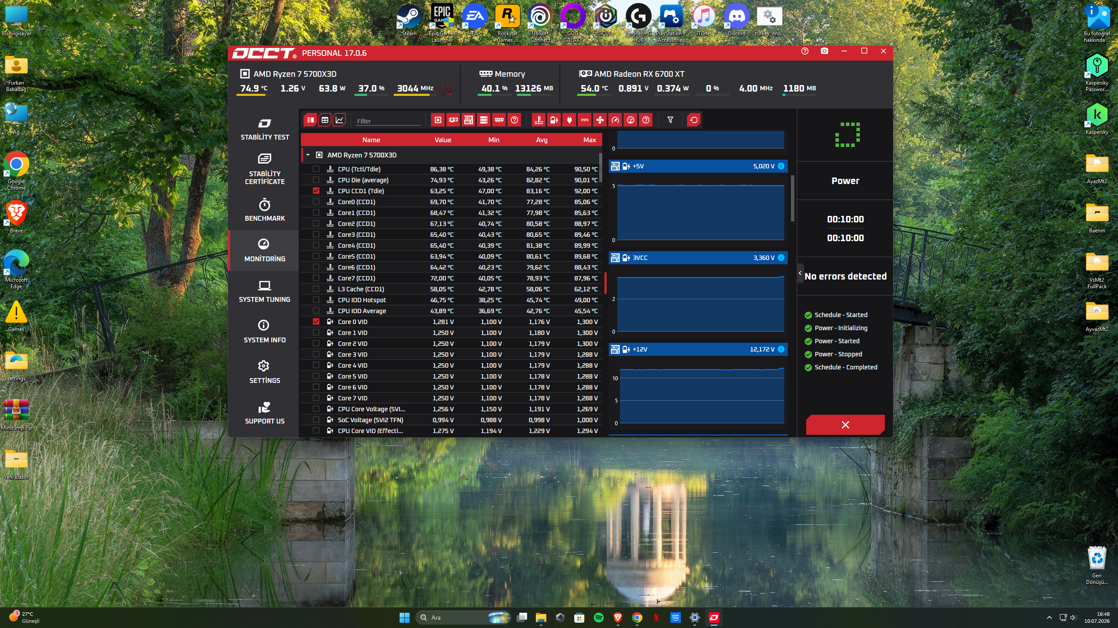Uncheck the Core 0 VID sensor
The image size is (1118, 628).
316,322
